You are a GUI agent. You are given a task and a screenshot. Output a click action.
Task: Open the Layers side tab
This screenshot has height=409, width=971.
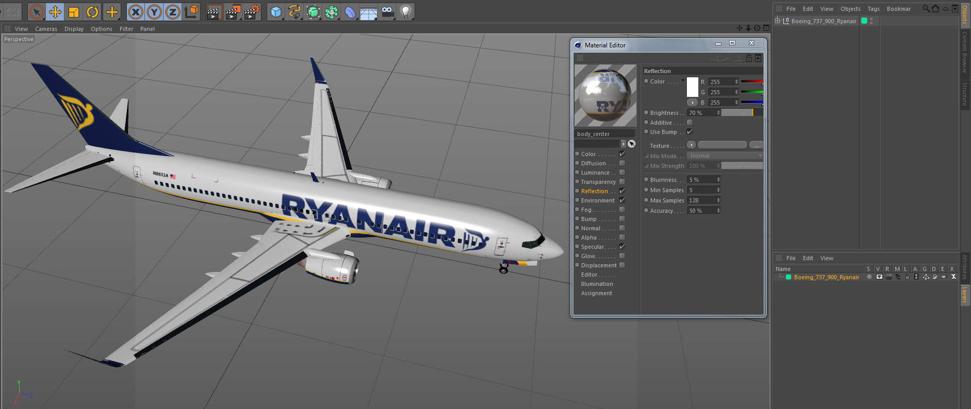click(965, 295)
